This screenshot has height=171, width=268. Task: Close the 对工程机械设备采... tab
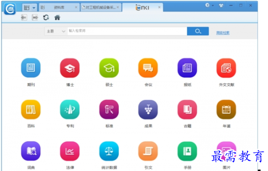coord(118,7)
